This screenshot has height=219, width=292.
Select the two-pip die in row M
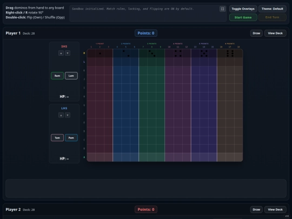point(126,54)
